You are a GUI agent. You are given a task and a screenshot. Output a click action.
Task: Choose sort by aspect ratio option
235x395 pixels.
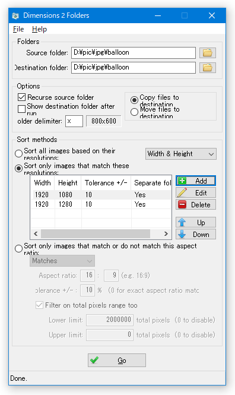(x=18, y=249)
